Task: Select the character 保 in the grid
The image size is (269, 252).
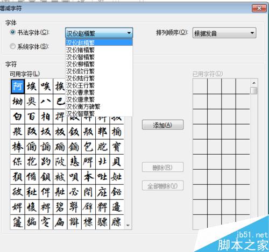Action: [x=18, y=162]
